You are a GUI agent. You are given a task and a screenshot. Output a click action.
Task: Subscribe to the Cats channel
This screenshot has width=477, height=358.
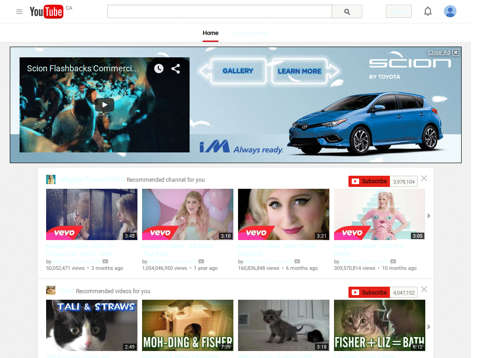coord(369,293)
